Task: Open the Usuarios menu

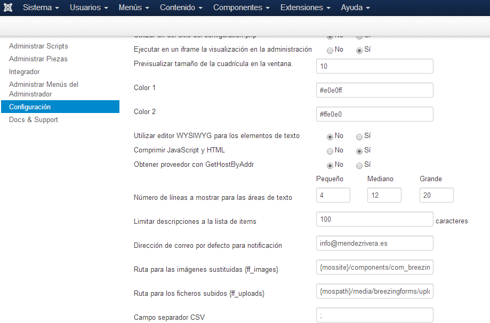Action: coord(89,7)
